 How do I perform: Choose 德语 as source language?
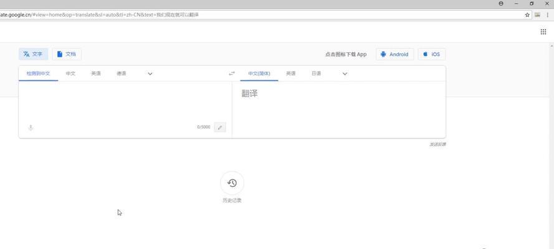[x=121, y=73]
